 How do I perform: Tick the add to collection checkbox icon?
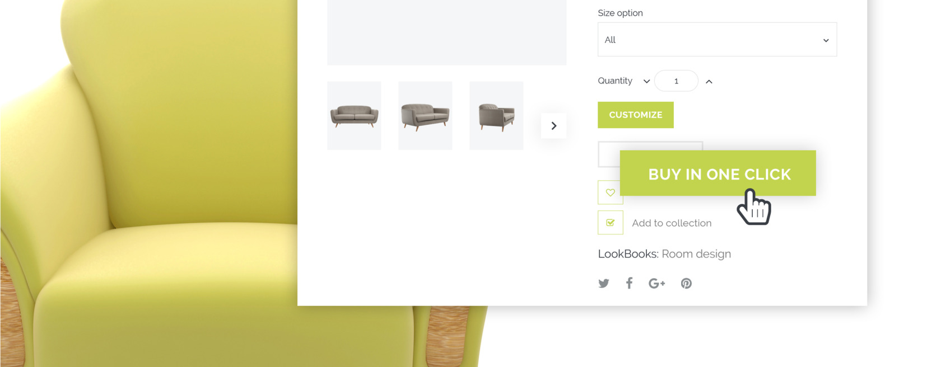[610, 223]
